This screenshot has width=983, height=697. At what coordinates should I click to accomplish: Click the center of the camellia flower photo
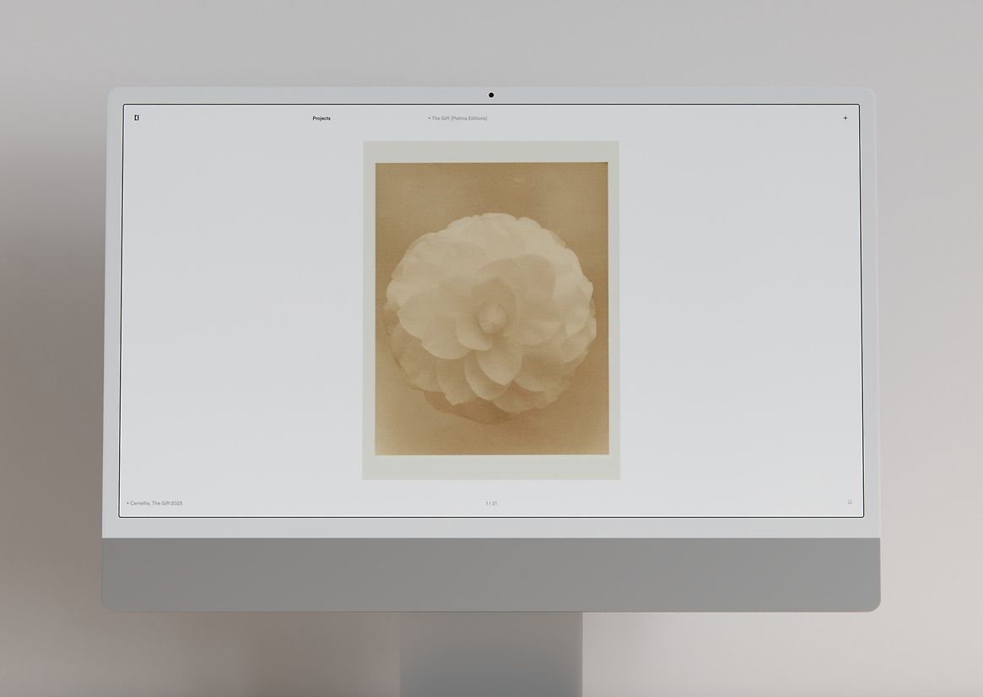(x=491, y=314)
